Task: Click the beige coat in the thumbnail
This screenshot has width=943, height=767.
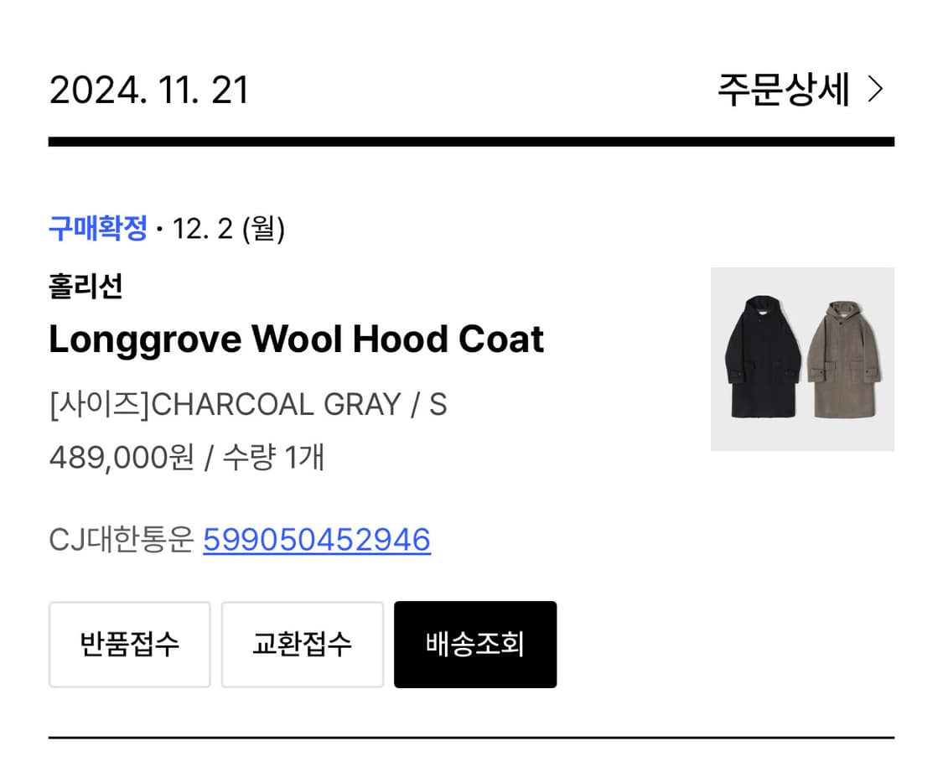Action: point(844,360)
